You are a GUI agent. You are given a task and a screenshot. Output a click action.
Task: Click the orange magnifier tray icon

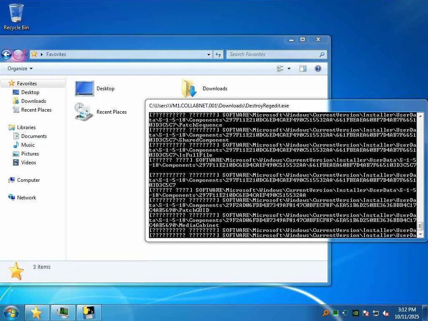coord(326,313)
